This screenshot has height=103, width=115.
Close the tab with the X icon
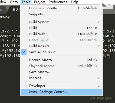tap(1, 10)
